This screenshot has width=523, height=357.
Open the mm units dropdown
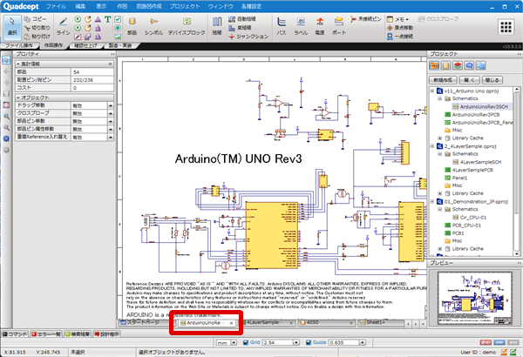click(234, 342)
